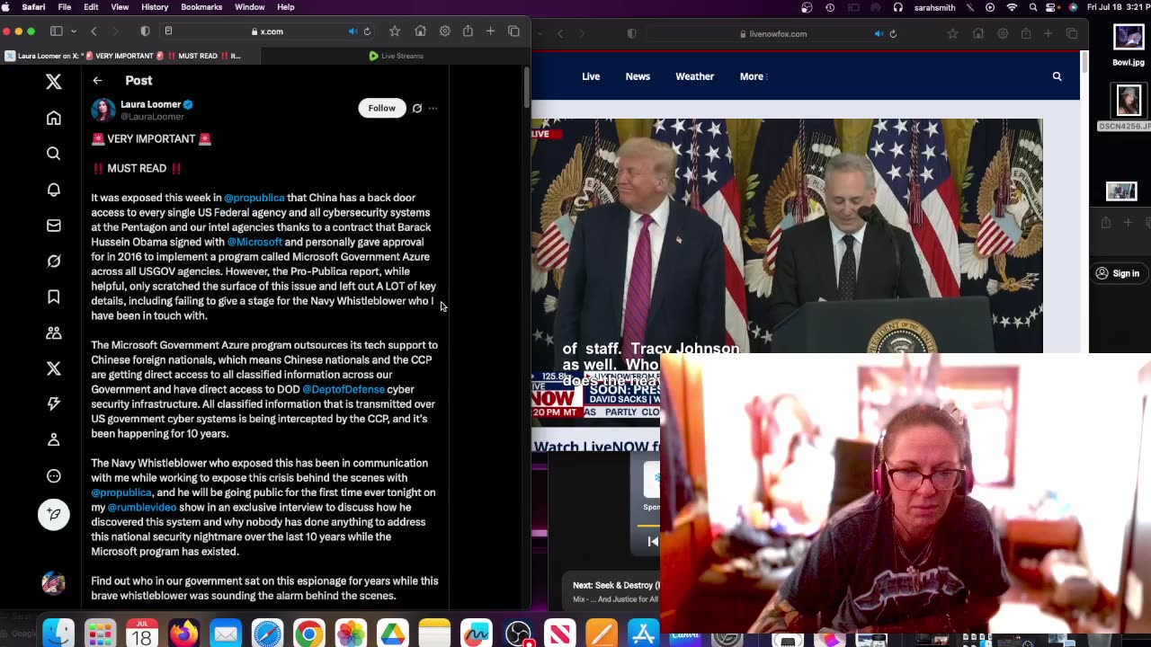Expand More menu on livenowfox

pos(753,76)
